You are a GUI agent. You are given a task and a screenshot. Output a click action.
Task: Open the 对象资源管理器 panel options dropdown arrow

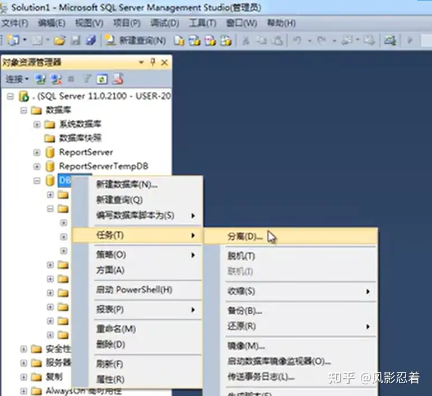(x=141, y=63)
